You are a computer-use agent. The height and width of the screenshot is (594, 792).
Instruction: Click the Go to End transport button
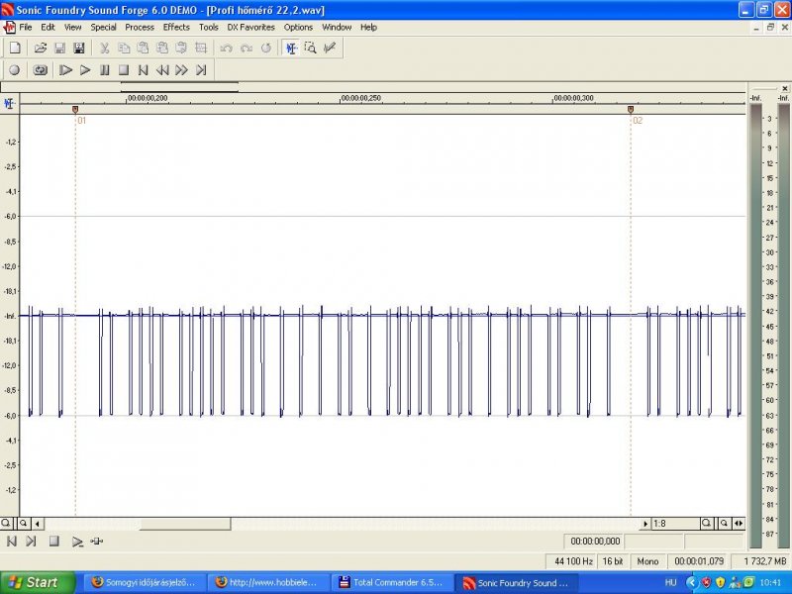[x=201, y=70]
